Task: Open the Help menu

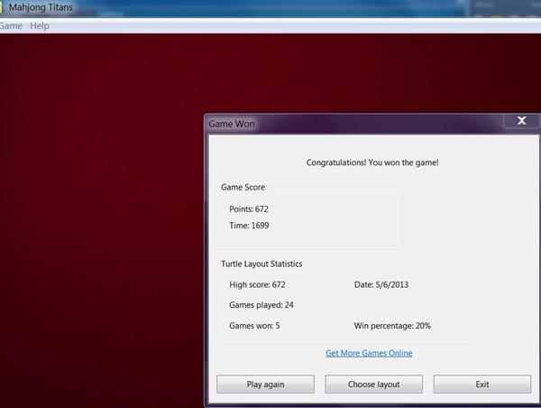Action: [x=40, y=26]
